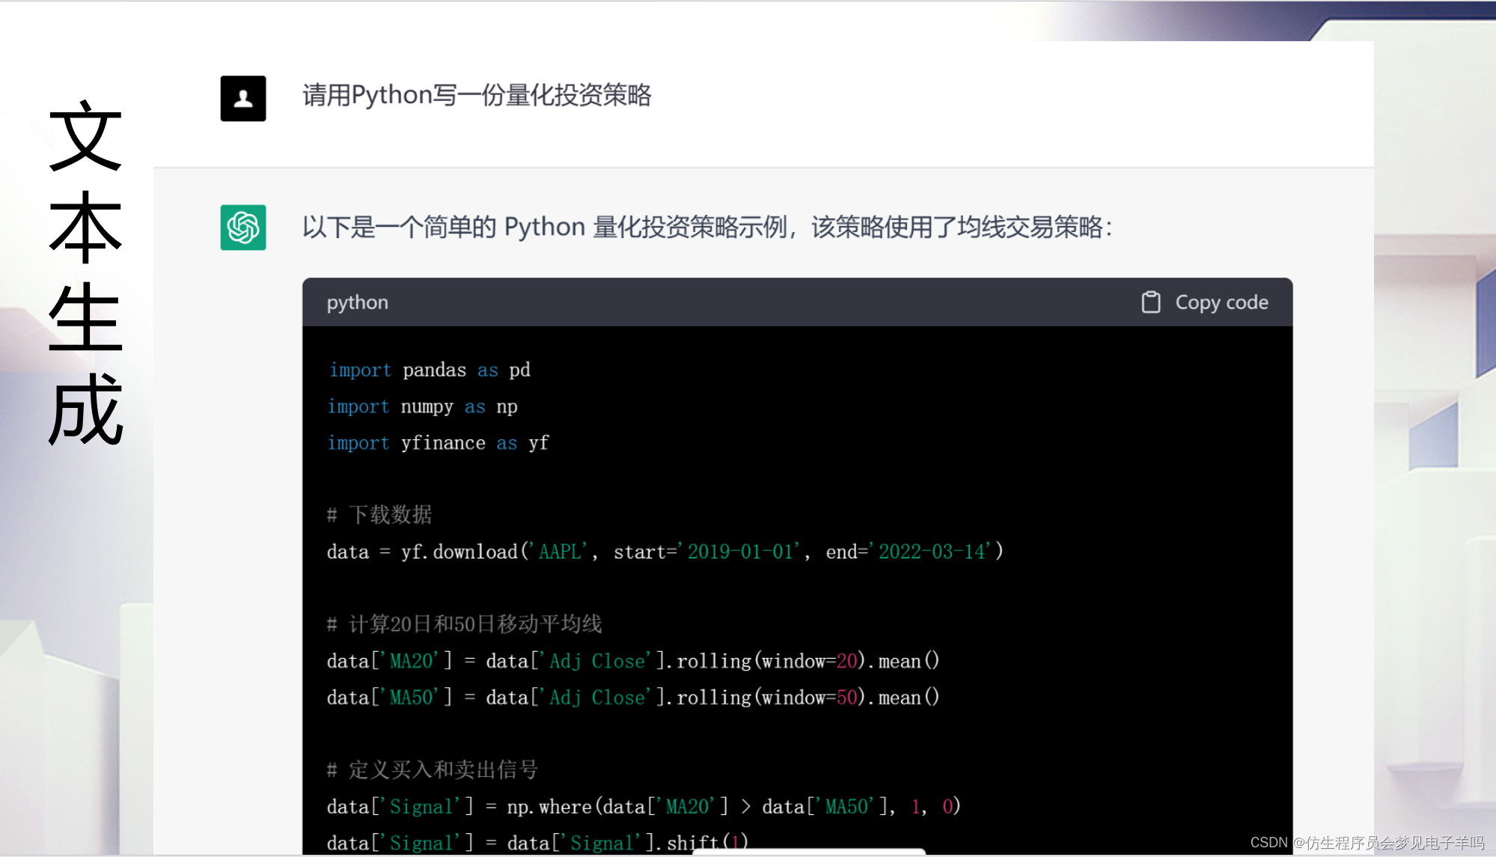Viewport: 1496px width, 857px height.
Task: Click the user prompt 请用Python写一份量化投资策略
Action: [x=477, y=96]
